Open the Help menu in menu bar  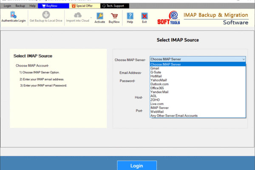point(33,6)
